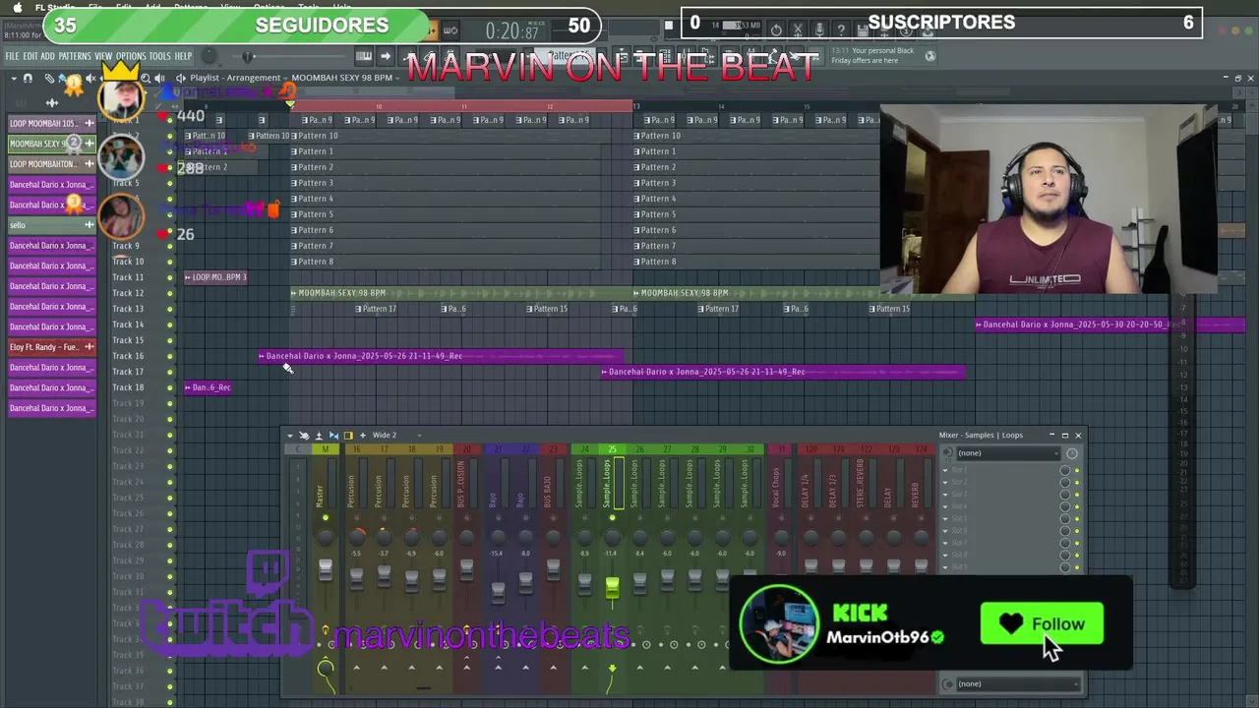Click the second icon in mixer toolbar

304,435
